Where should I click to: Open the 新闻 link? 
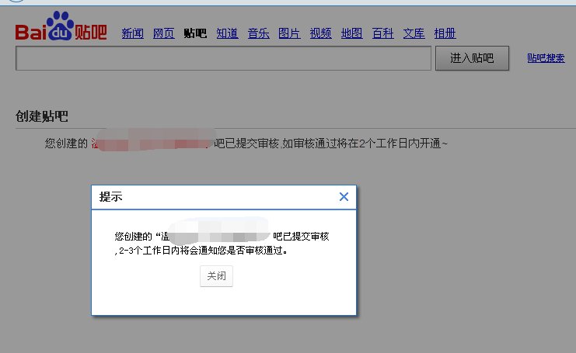tap(133, 33)
